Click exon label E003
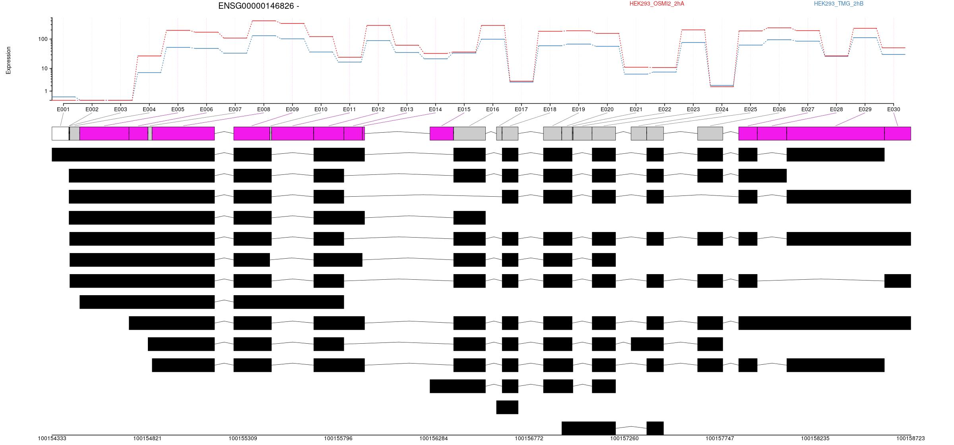This screenshot has width=954, height=445. (x=120, y=109)
